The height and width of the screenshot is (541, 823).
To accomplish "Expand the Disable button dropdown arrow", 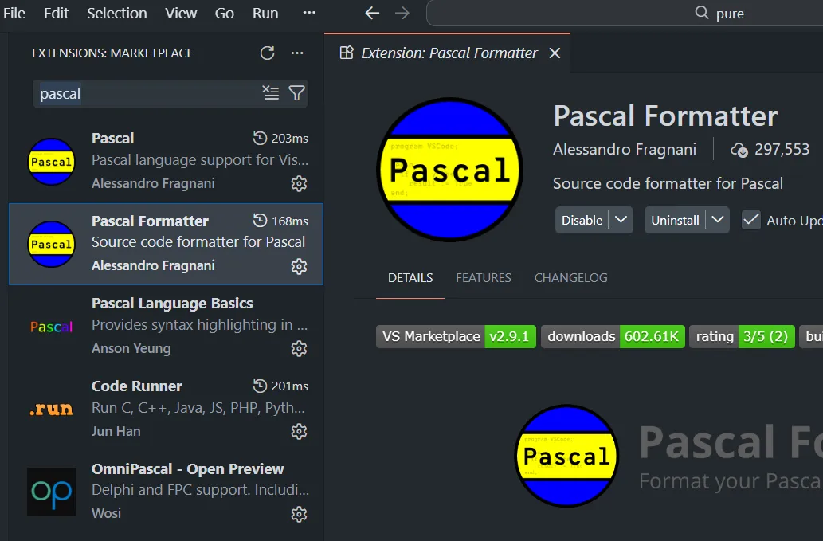I will (x=621, y=220).
